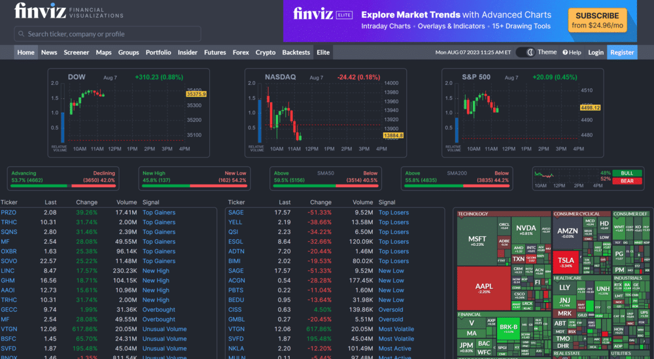The width and height of the screenshot is (654, 359).
Task: Open the Home tab
Action: (x=26, y=52)
